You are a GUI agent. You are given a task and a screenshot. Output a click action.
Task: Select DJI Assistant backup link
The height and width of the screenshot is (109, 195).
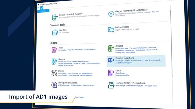pyautogui.click(x=85, y=73)
